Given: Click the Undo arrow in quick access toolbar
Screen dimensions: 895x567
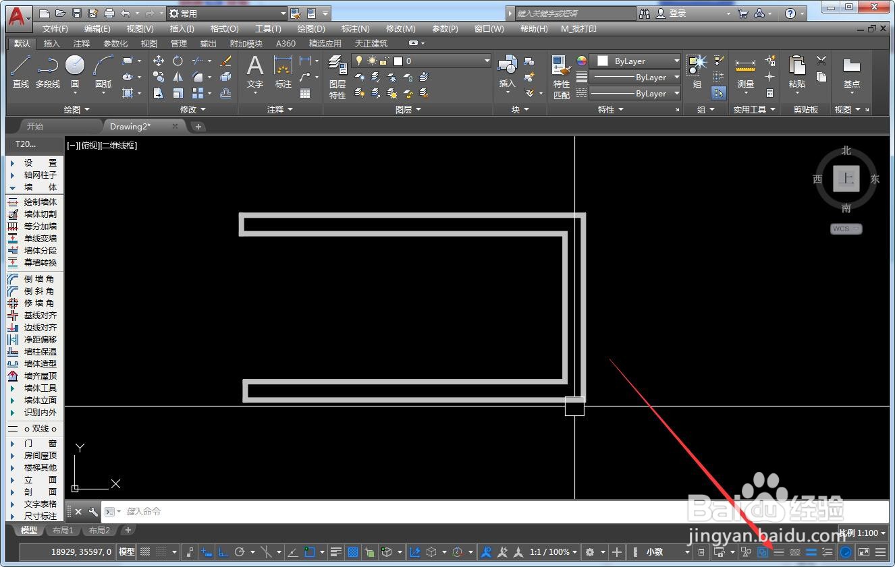Looking at the screenshot, I should (x=126, y=13).
